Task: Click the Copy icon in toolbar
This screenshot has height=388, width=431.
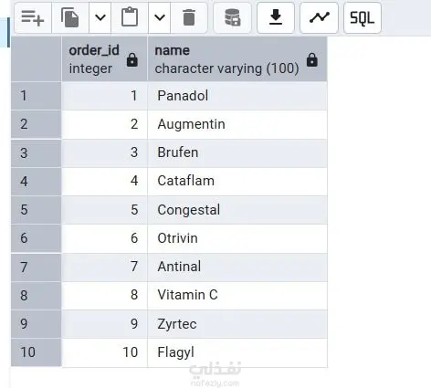Action: click(x=70, y=17)
